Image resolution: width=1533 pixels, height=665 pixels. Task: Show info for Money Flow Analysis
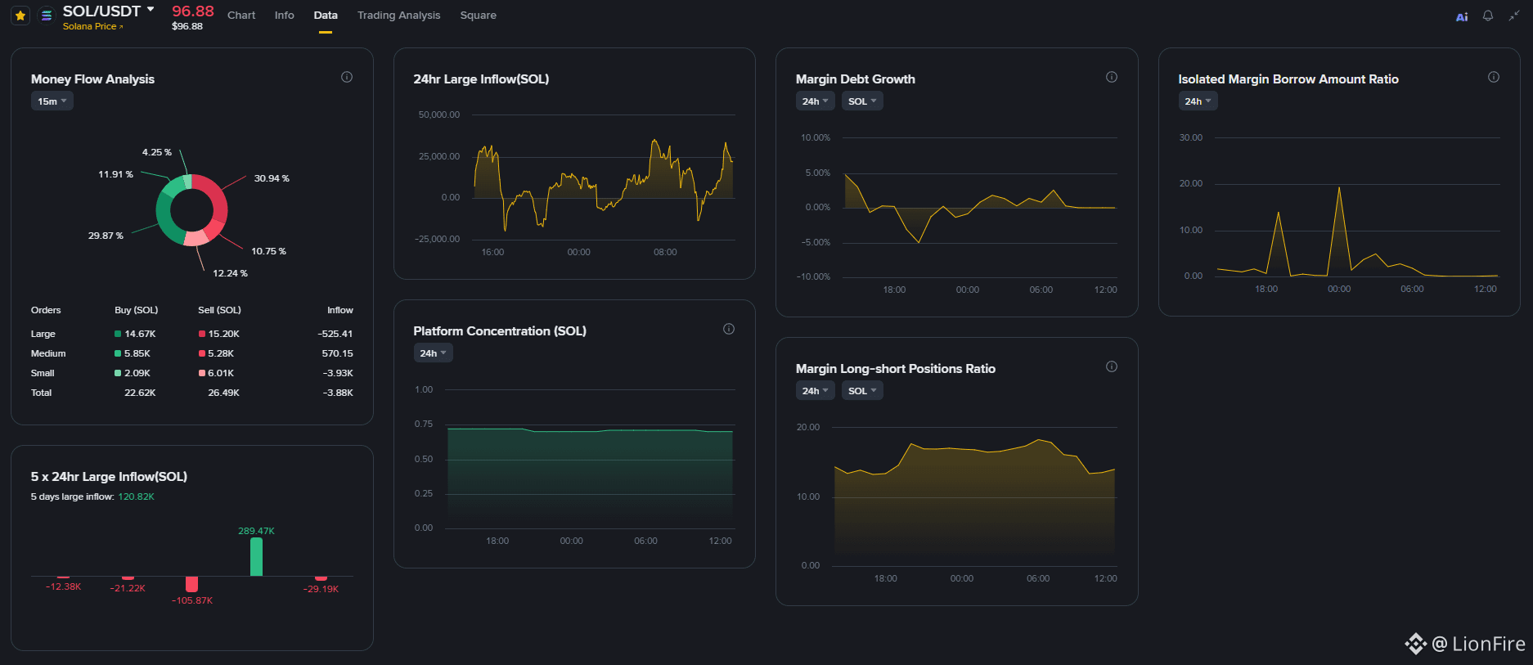347,77
